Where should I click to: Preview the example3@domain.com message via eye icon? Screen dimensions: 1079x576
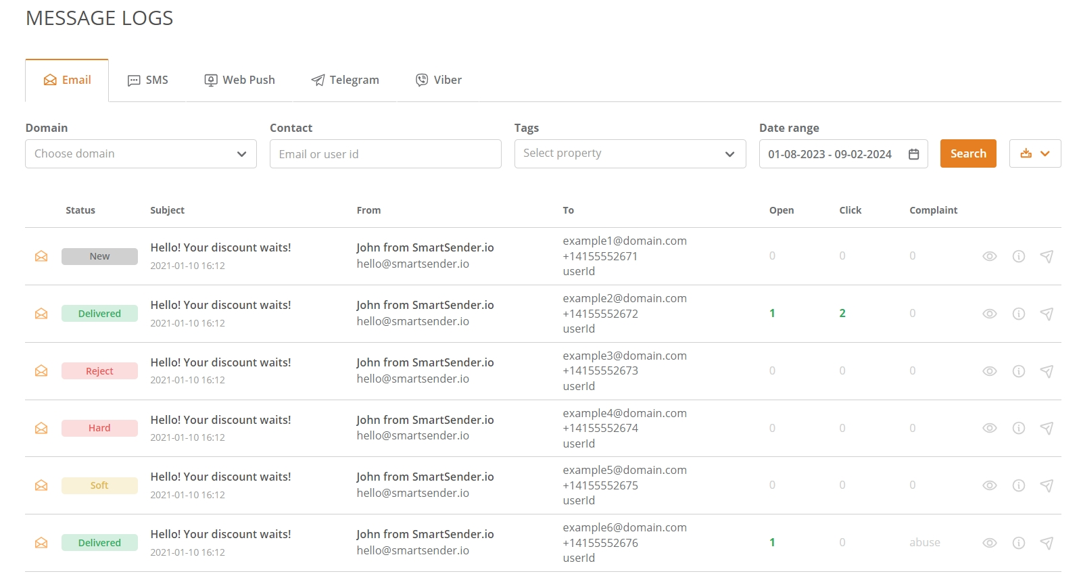tap(990, 371)
